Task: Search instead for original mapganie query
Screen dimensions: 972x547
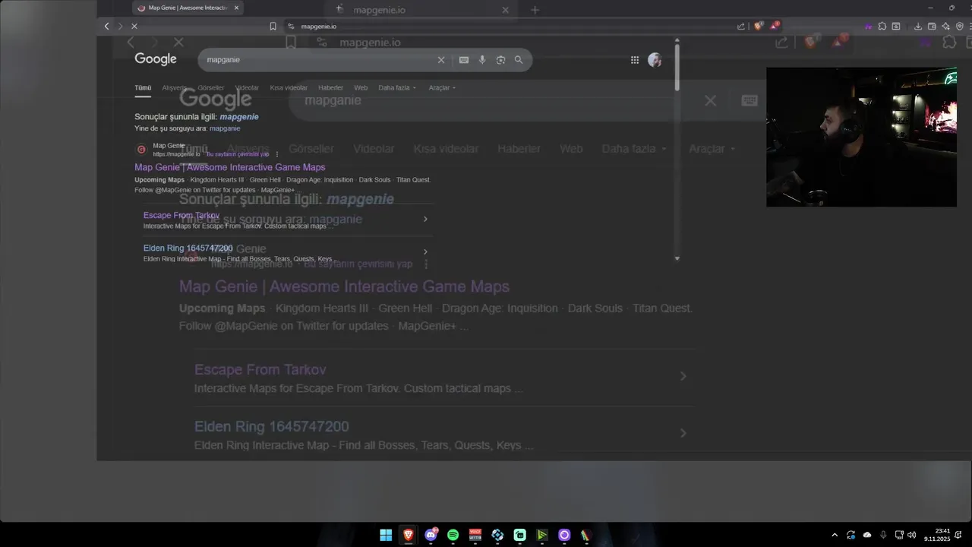Action: (x=225, y=128)
